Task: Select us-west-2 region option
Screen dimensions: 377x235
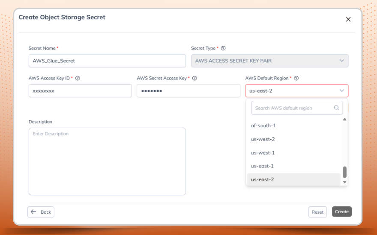Action: 293,139
